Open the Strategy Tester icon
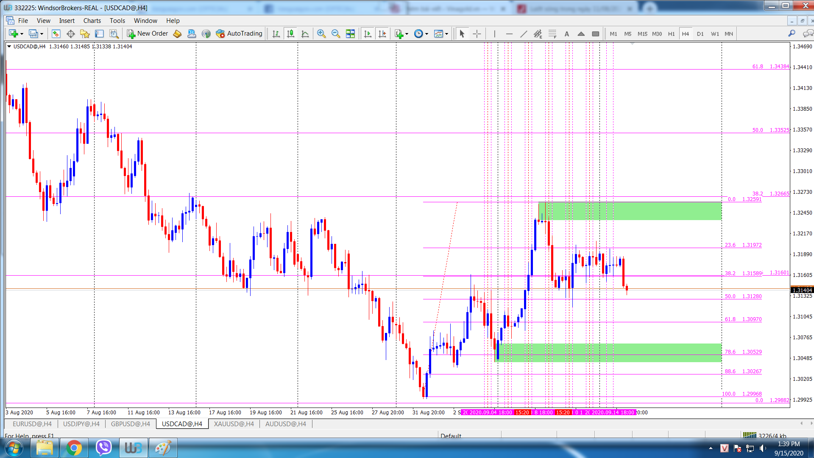Viewport: 814px width, 458px height. tap(114, 34)
